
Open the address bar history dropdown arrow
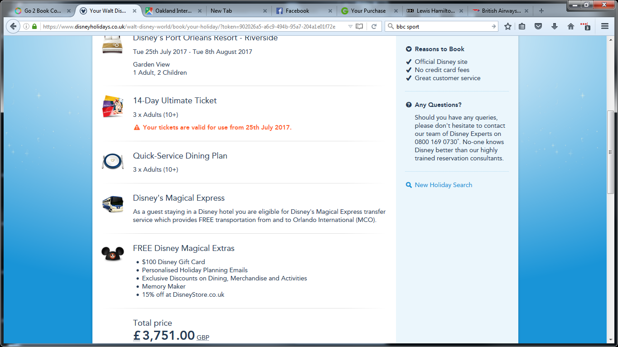click(x=350, y=26)
